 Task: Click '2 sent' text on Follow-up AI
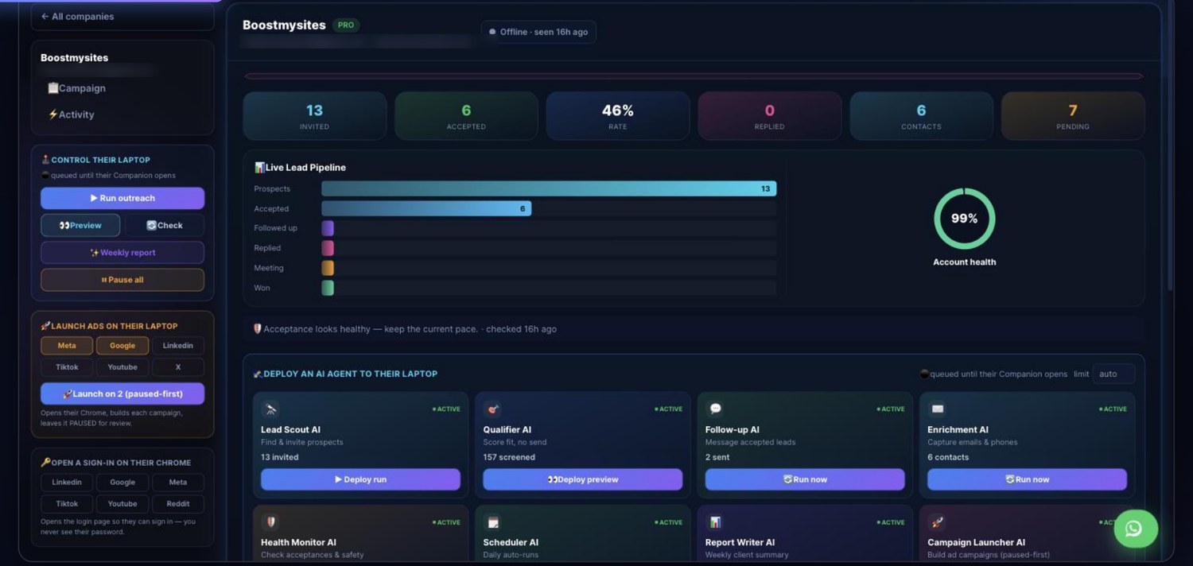pos(718,457)
